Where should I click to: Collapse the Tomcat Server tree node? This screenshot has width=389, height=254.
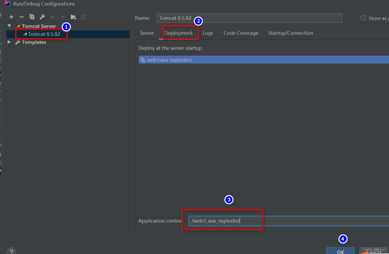click(x=10, y=26)
